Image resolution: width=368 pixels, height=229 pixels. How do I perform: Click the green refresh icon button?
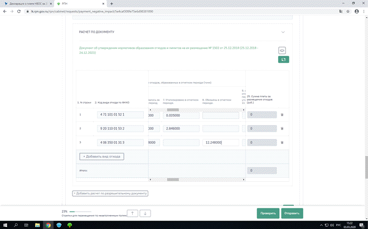pyautogui.click(x=283, y=59)
